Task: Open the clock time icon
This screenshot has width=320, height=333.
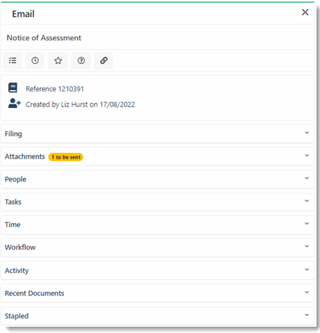Action: (x=35, y=61)
